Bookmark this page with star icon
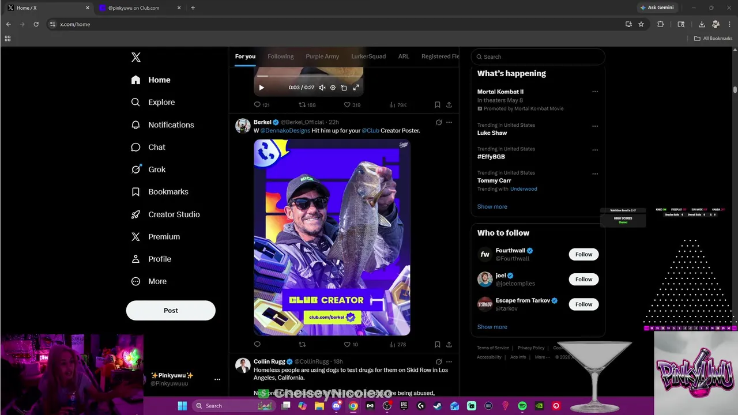 641,24
